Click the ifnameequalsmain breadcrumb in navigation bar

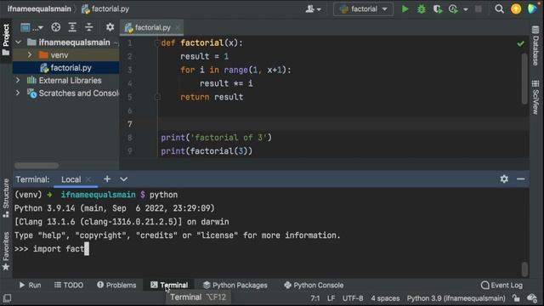pos(39,8)
